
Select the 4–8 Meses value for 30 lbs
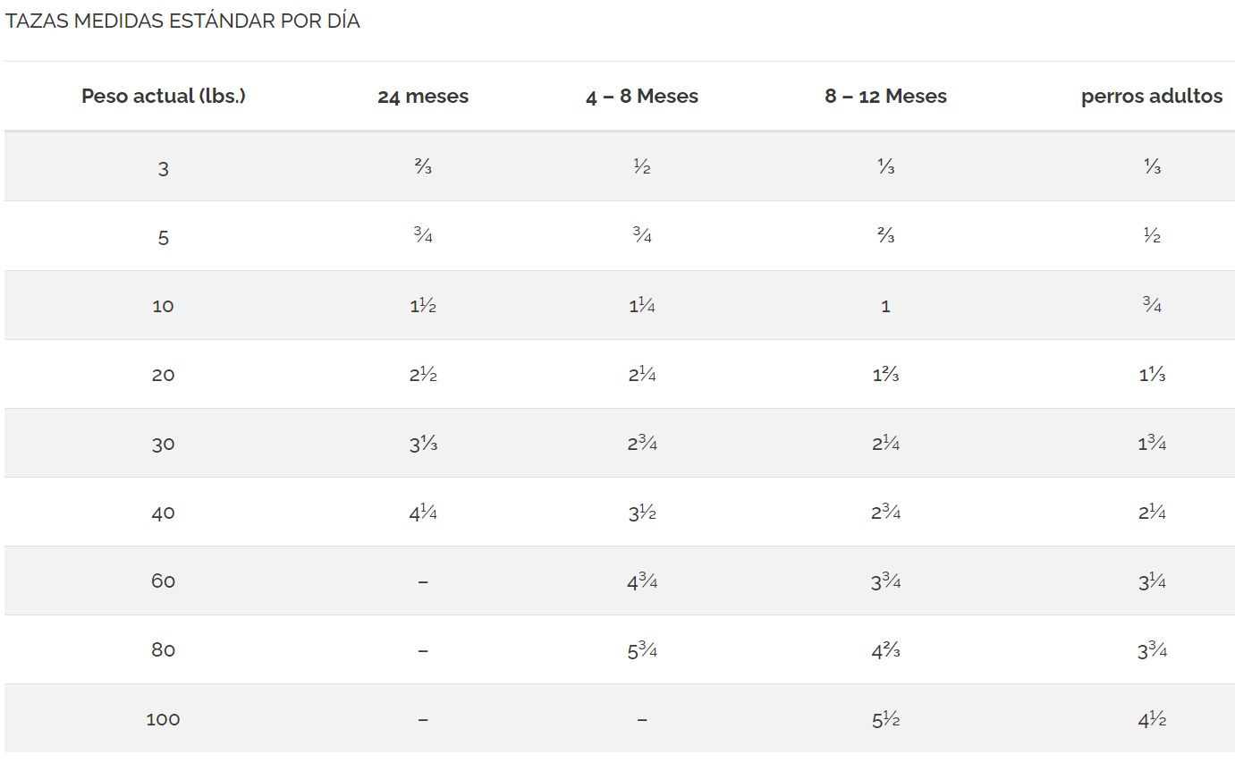pos(642,444)
